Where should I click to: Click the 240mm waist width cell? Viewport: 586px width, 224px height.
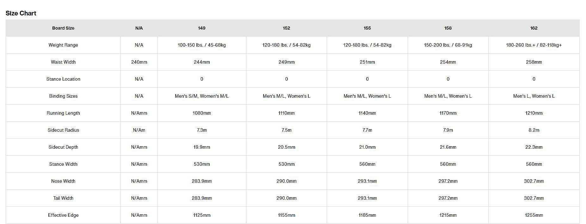coord(139,62)
